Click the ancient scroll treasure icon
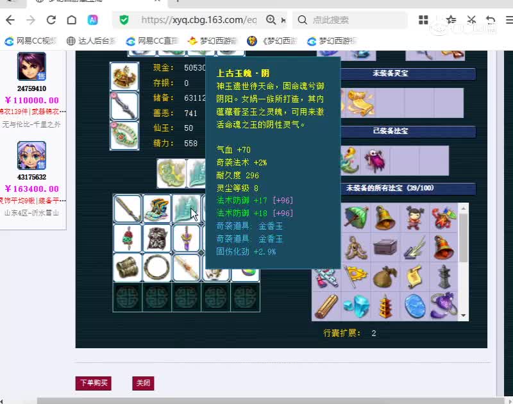 coord(414,277)
